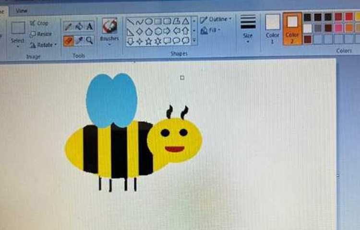
Task: Click the Brushes tool icon
Action: click(109, 25)
